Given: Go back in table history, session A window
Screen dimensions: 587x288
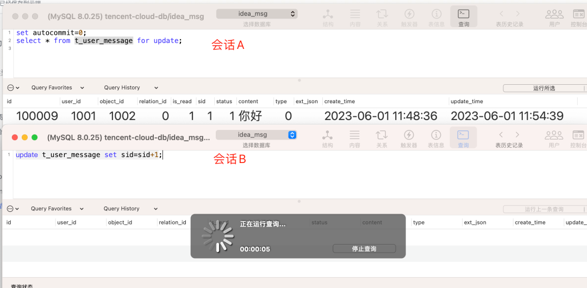Looking at the screenshot, I should 501,14.
